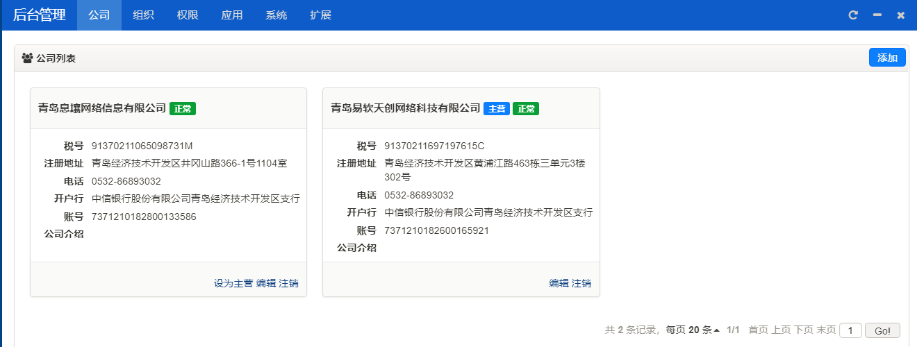Click the page number input field

coord(850,330)
